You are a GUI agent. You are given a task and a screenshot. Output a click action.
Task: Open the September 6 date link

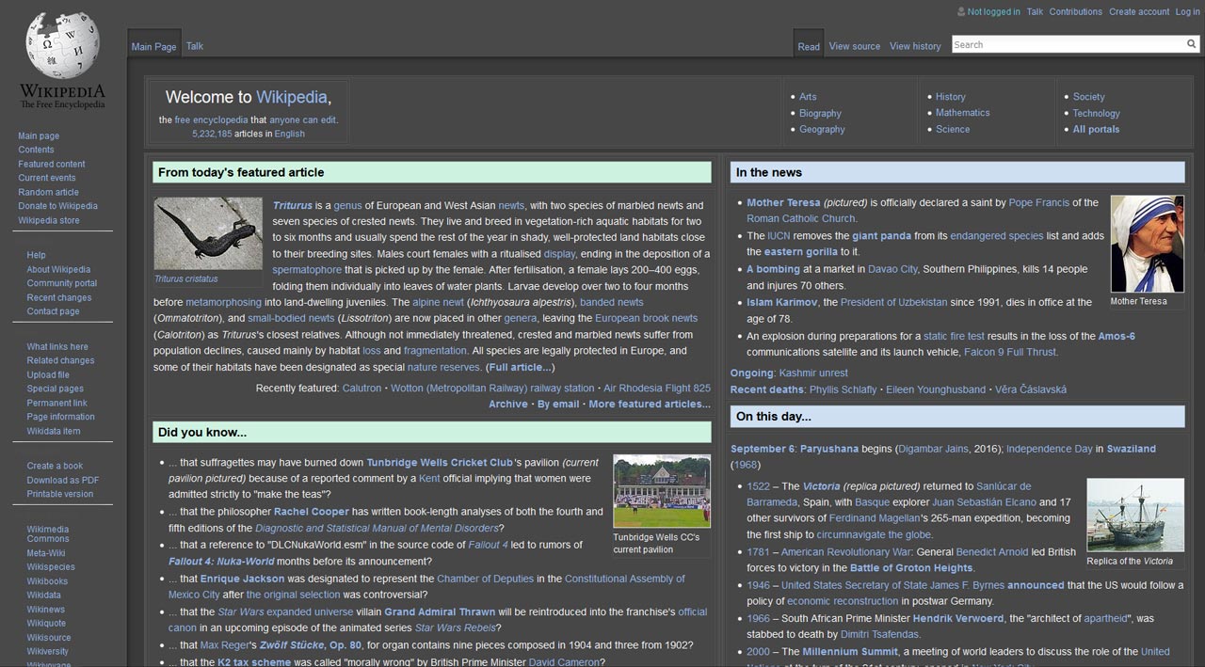(x=763, y=449)
